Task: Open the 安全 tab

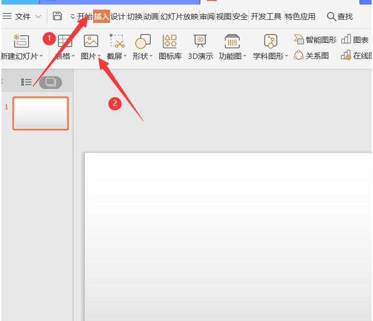Action: tap(240, 17)
